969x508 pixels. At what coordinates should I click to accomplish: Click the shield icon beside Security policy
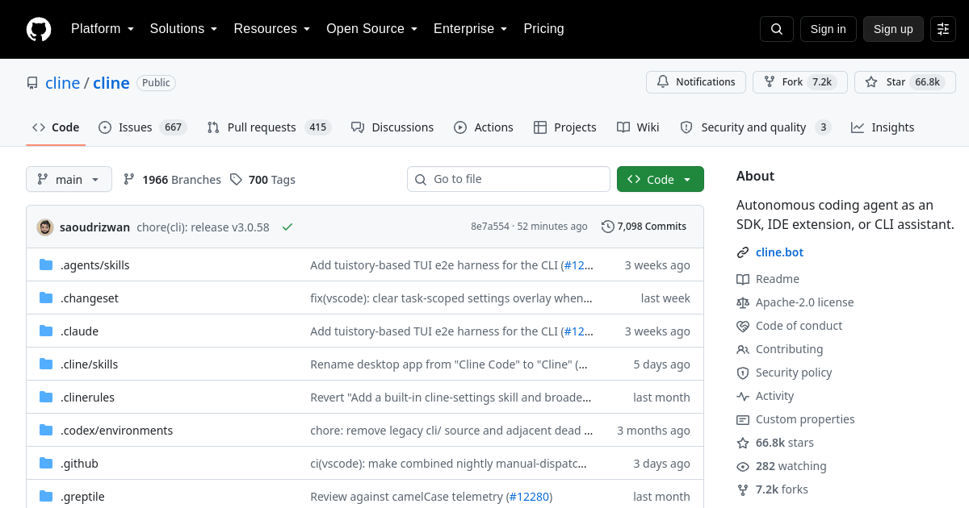[743, 373]
